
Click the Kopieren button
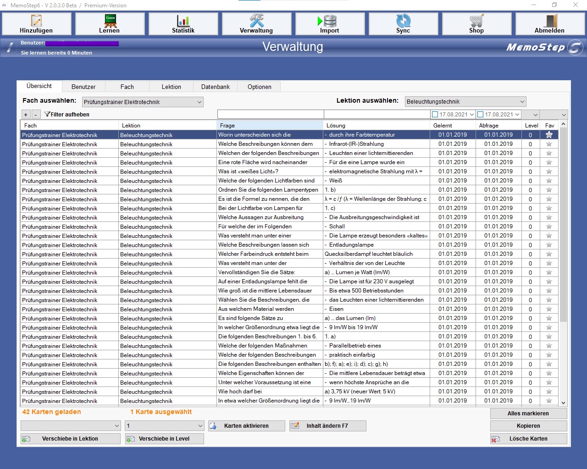(528, 426)
